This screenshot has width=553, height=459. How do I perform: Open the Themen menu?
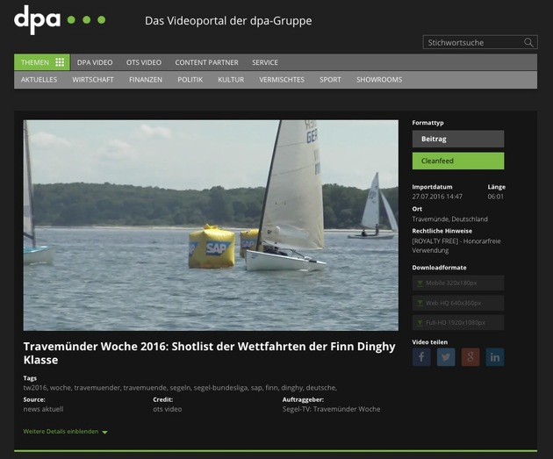[x=35, y=62]
